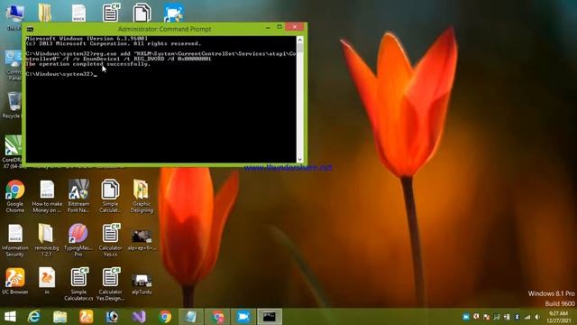Click the Command Prompt scrollbar down arrow
This screenshot has width=577, height=325.
tap(300, 159)
